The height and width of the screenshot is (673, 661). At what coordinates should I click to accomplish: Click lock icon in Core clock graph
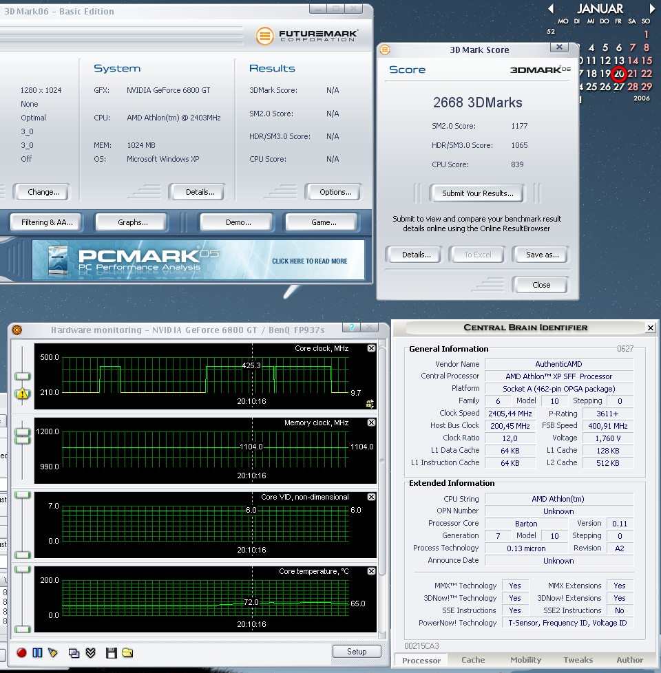(x=369, y=403)
